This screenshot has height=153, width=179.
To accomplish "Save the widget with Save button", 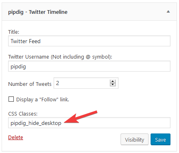I will [x=160, y=140].
